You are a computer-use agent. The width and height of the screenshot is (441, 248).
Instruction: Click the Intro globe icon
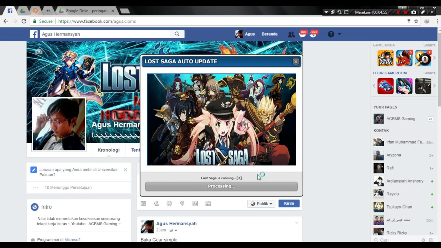point(34,207)
